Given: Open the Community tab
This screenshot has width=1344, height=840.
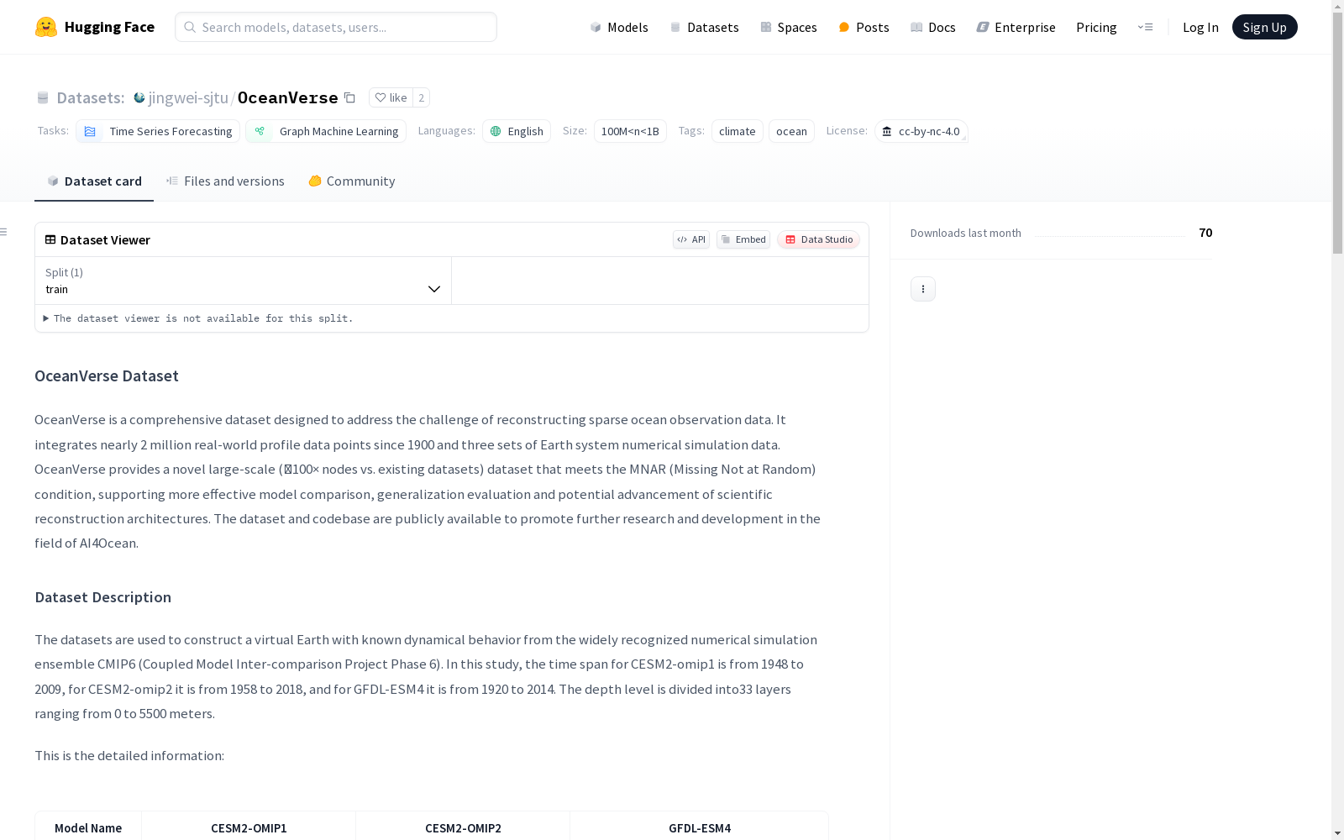Looking at the screenshot, I should tap(351, 181).
